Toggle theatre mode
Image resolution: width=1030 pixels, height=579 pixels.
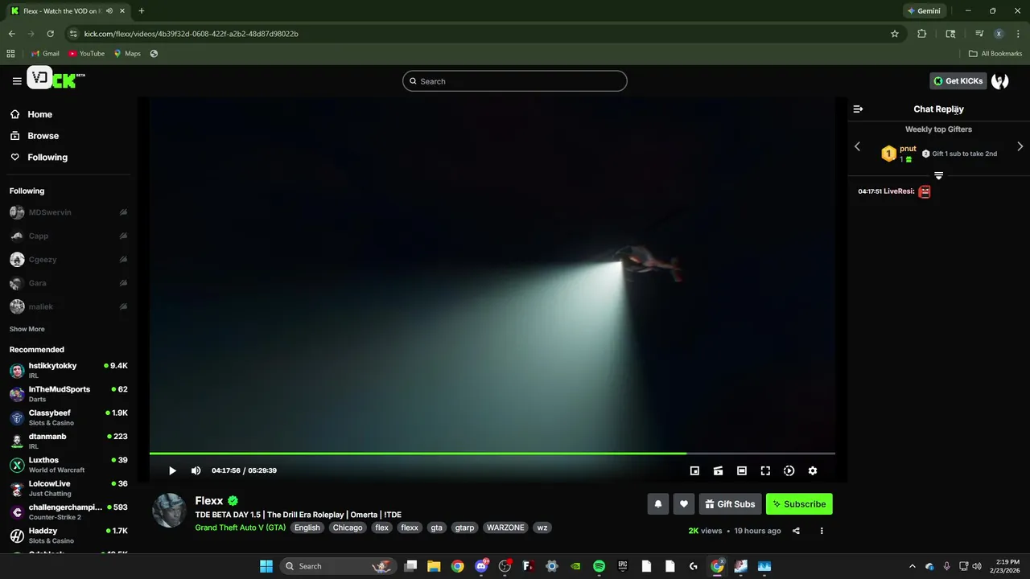click(x=742, y=470)
